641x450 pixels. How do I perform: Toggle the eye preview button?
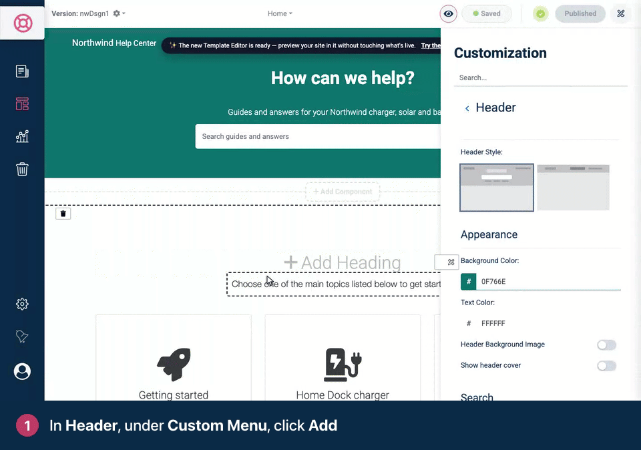click(449, 14)
